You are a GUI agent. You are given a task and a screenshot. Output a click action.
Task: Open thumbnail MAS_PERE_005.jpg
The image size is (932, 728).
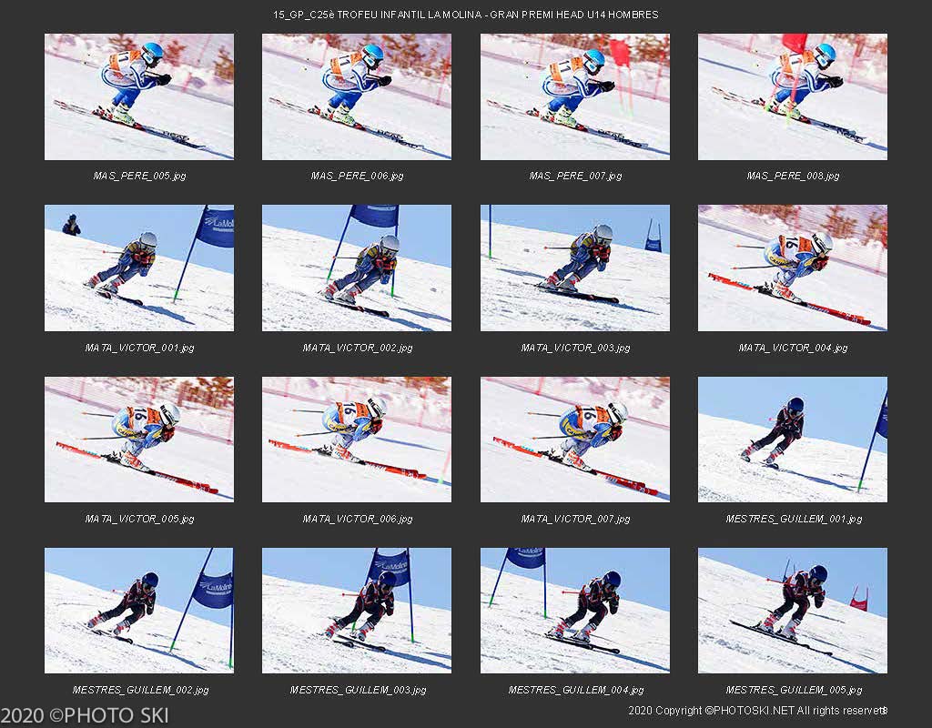click(x=139, y=96)
